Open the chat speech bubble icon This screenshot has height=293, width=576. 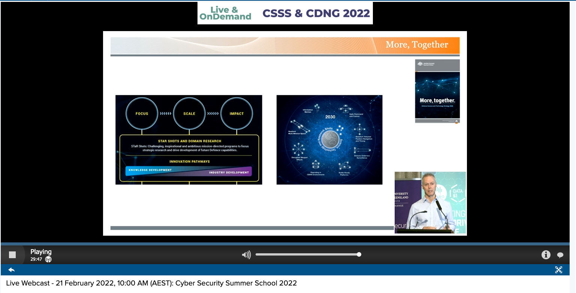coord(560,255)
